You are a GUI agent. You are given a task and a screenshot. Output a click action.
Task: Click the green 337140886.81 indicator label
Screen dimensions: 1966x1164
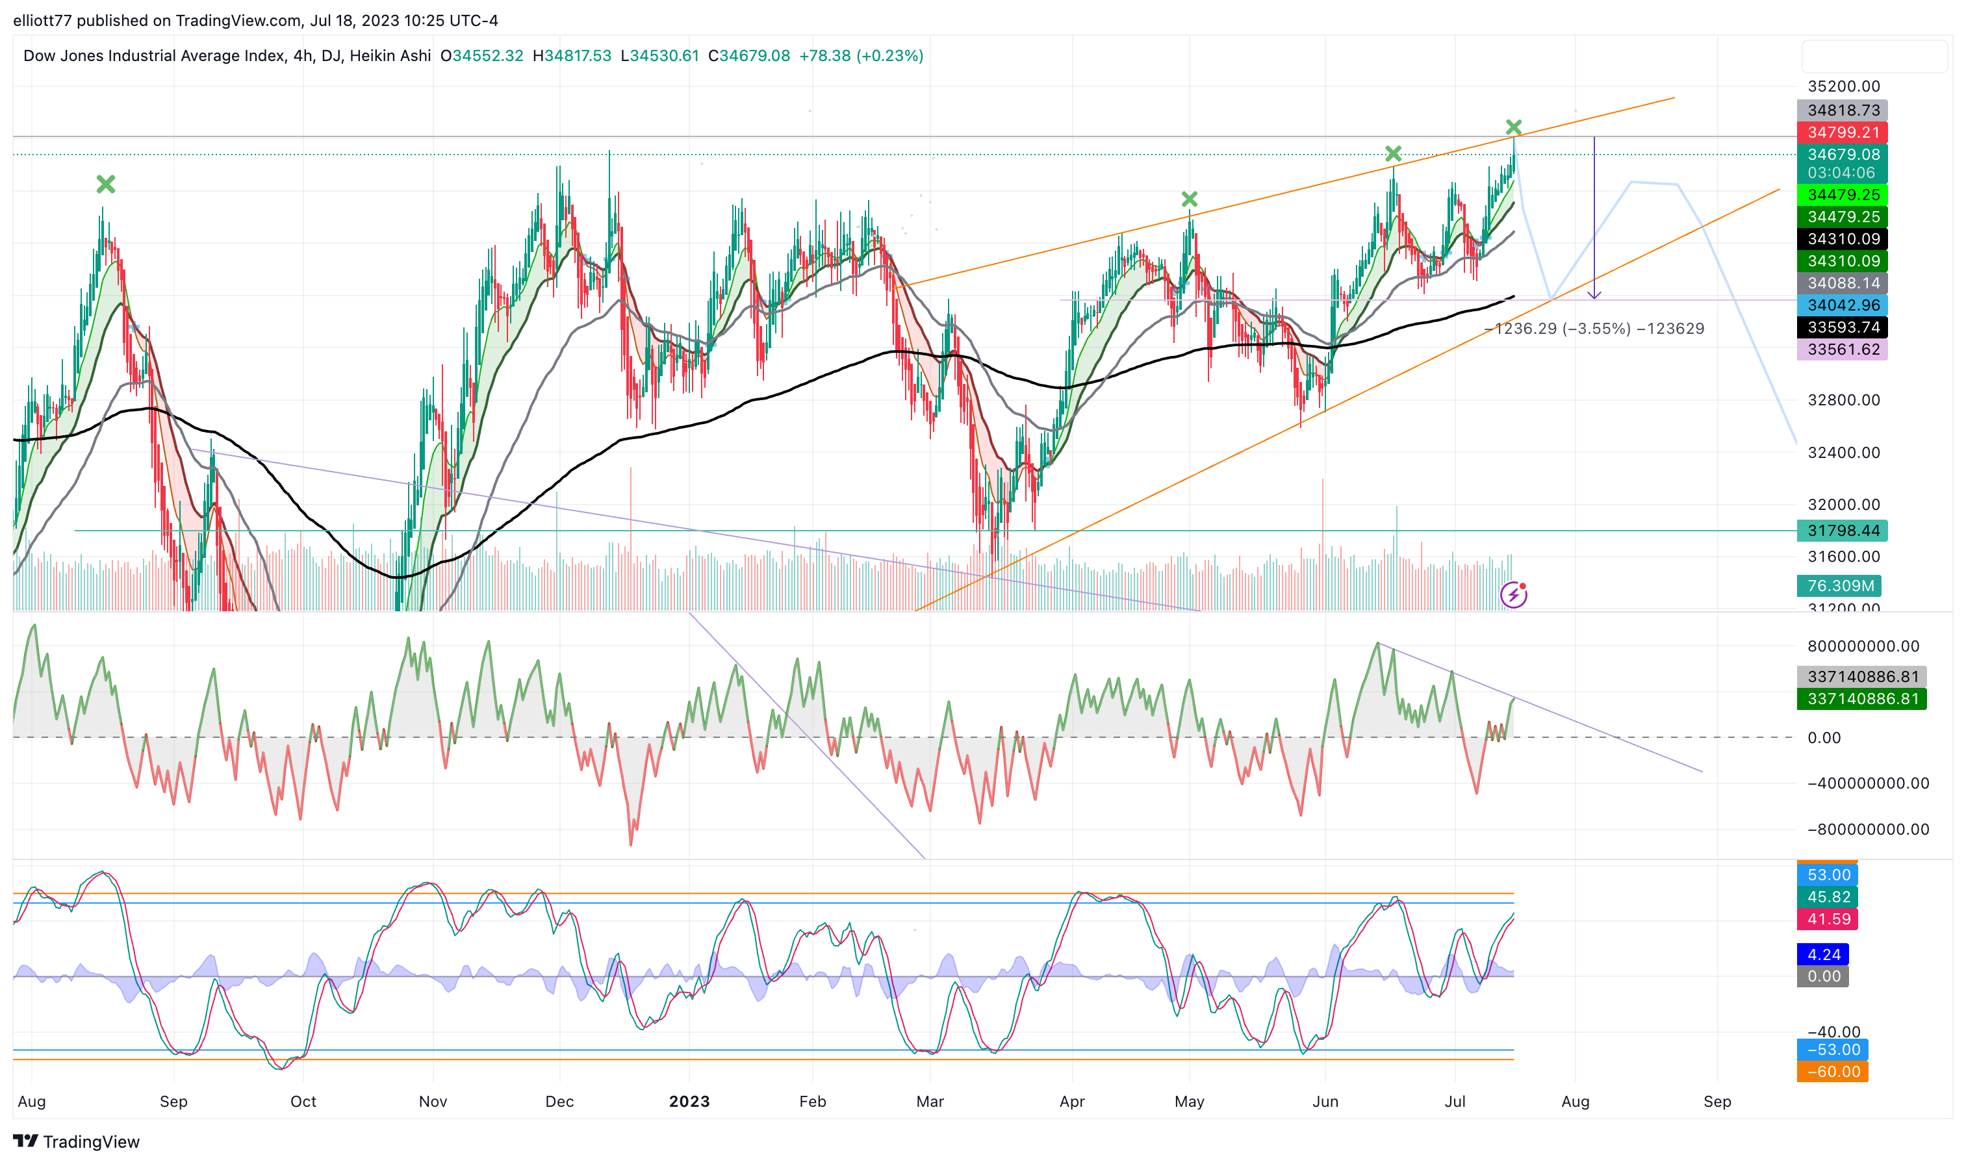(x=1861, y=699)
